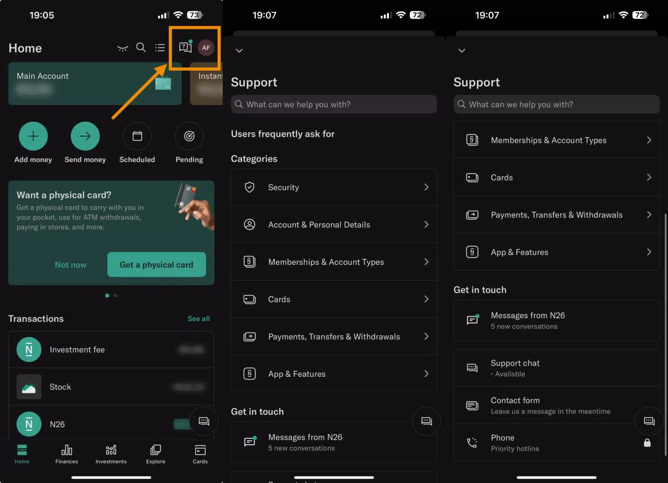The width and height of the screenshot is (668, 483).
Task: Open the highlighted support chat icon
Action: click(185, 47)
